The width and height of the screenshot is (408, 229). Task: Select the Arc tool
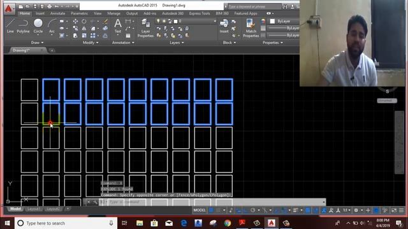(x=52, y=26)
